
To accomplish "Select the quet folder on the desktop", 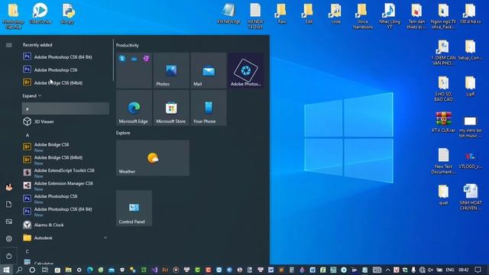I will [443, 195].
